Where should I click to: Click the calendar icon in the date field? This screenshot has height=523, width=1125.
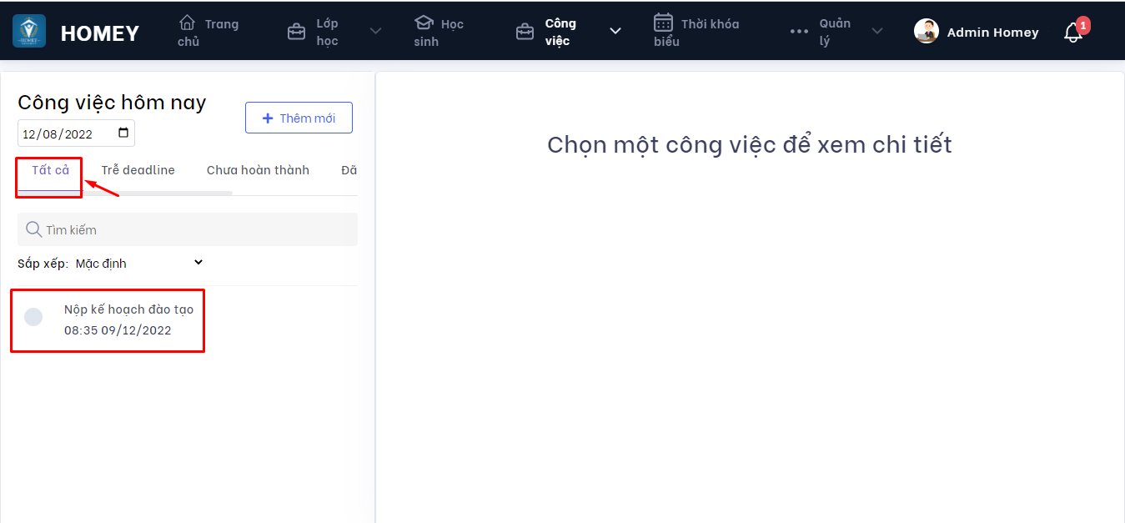(125, 133)
